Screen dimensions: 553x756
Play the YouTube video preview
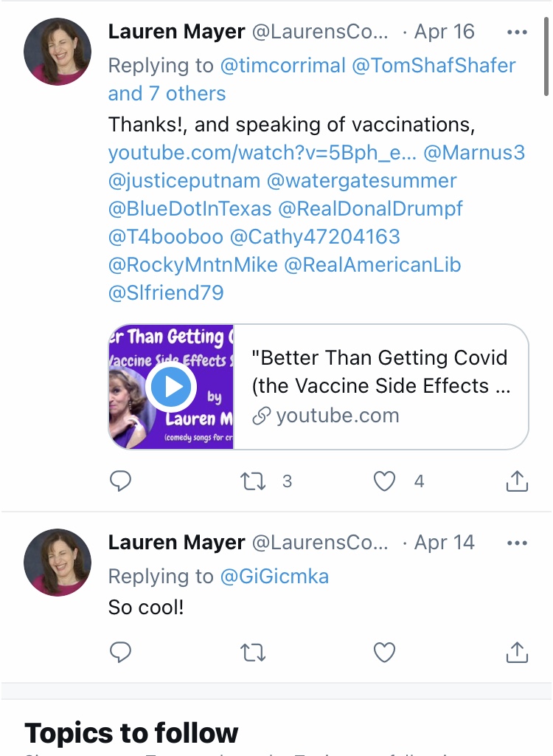pos(171,387)
